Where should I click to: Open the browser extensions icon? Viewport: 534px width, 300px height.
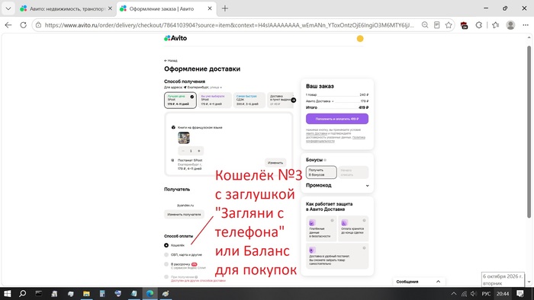pos(479,25)
